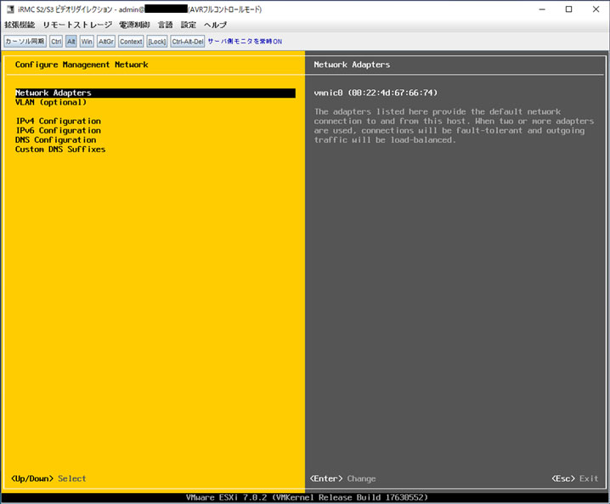Toggle the Ctrl key button
610x504 pixels.
[x=56, y=42]
